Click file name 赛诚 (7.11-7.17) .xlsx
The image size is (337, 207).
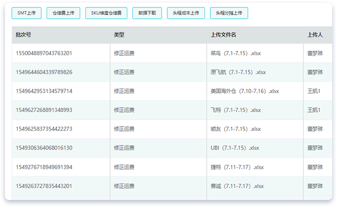(237, 186)
